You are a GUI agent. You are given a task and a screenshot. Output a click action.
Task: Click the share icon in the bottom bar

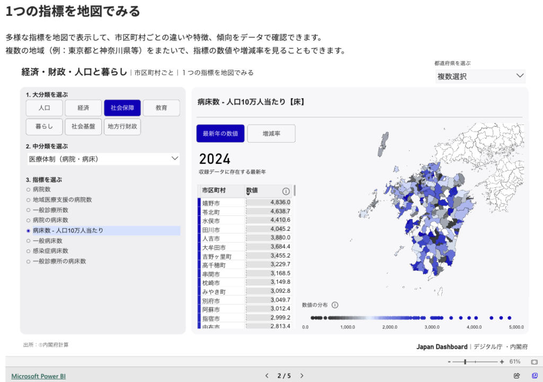coord(517,376)
